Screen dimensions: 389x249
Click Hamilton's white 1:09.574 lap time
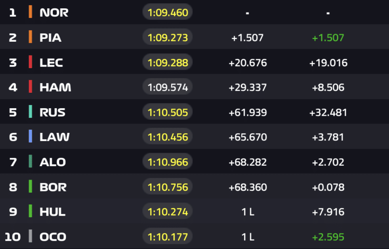168,87
